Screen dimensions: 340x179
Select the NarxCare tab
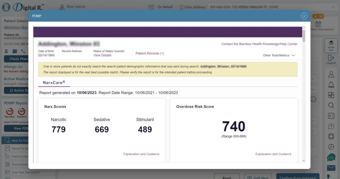[x=54, y=82]
